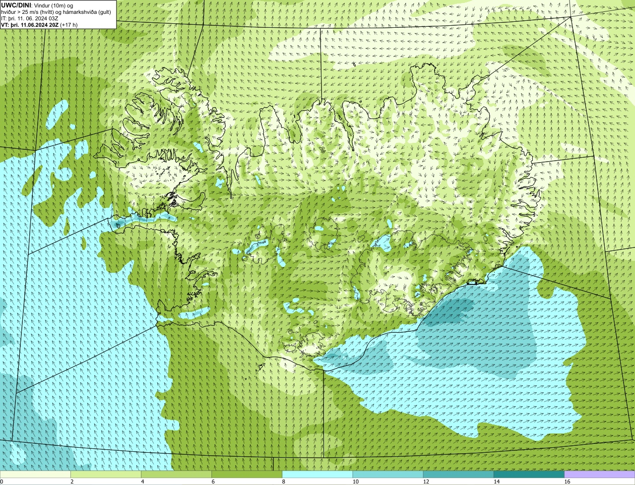Screen dimensions: 635x485
Task: Click the 'UWC/DINI: Vindur (10m) og' title line
Action: (37, 5)
